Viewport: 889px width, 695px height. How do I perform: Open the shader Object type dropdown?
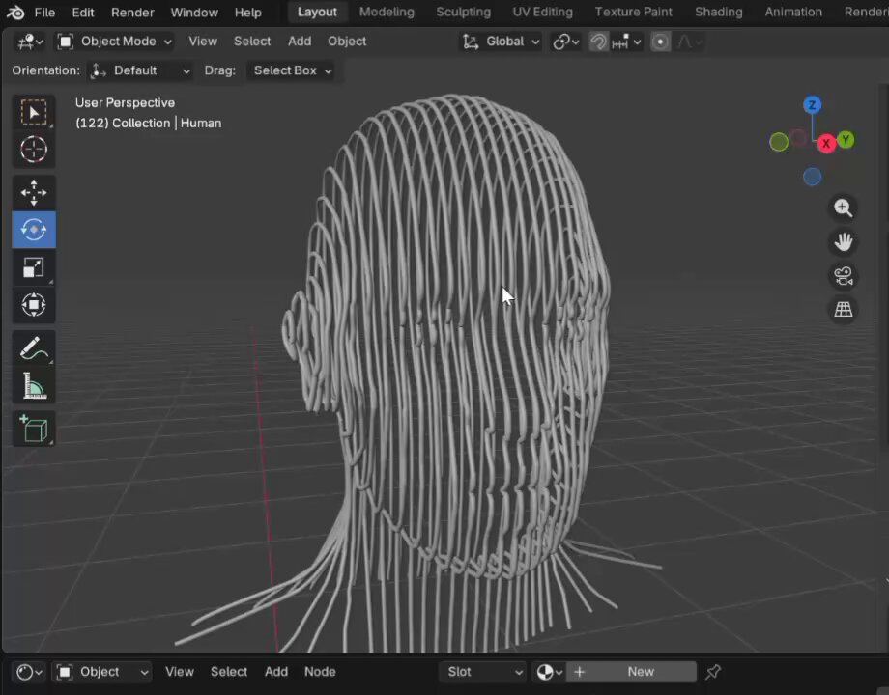[102, 672]
